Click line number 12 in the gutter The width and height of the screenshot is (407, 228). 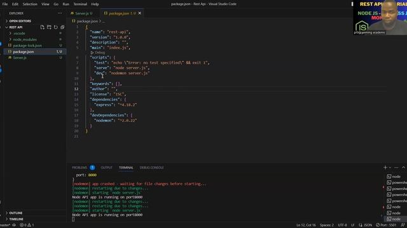(x=76, y=89)
